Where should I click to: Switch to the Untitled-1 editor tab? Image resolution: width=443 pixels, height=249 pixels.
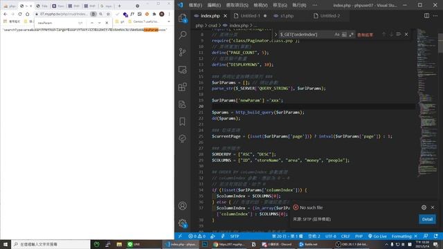(x=250, y=16)
